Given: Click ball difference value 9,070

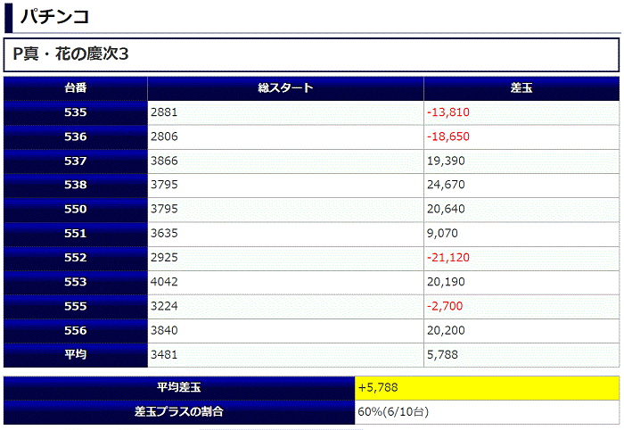Looking at the screenshot, I should [442, 234].
